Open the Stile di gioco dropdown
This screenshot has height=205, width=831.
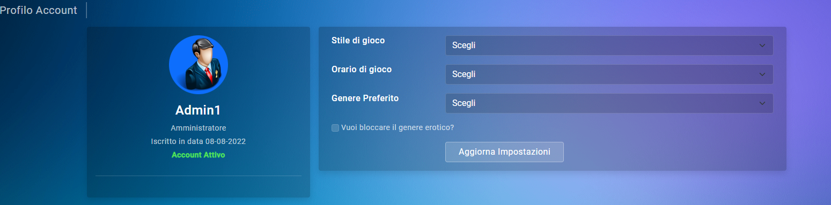point(609,45)
